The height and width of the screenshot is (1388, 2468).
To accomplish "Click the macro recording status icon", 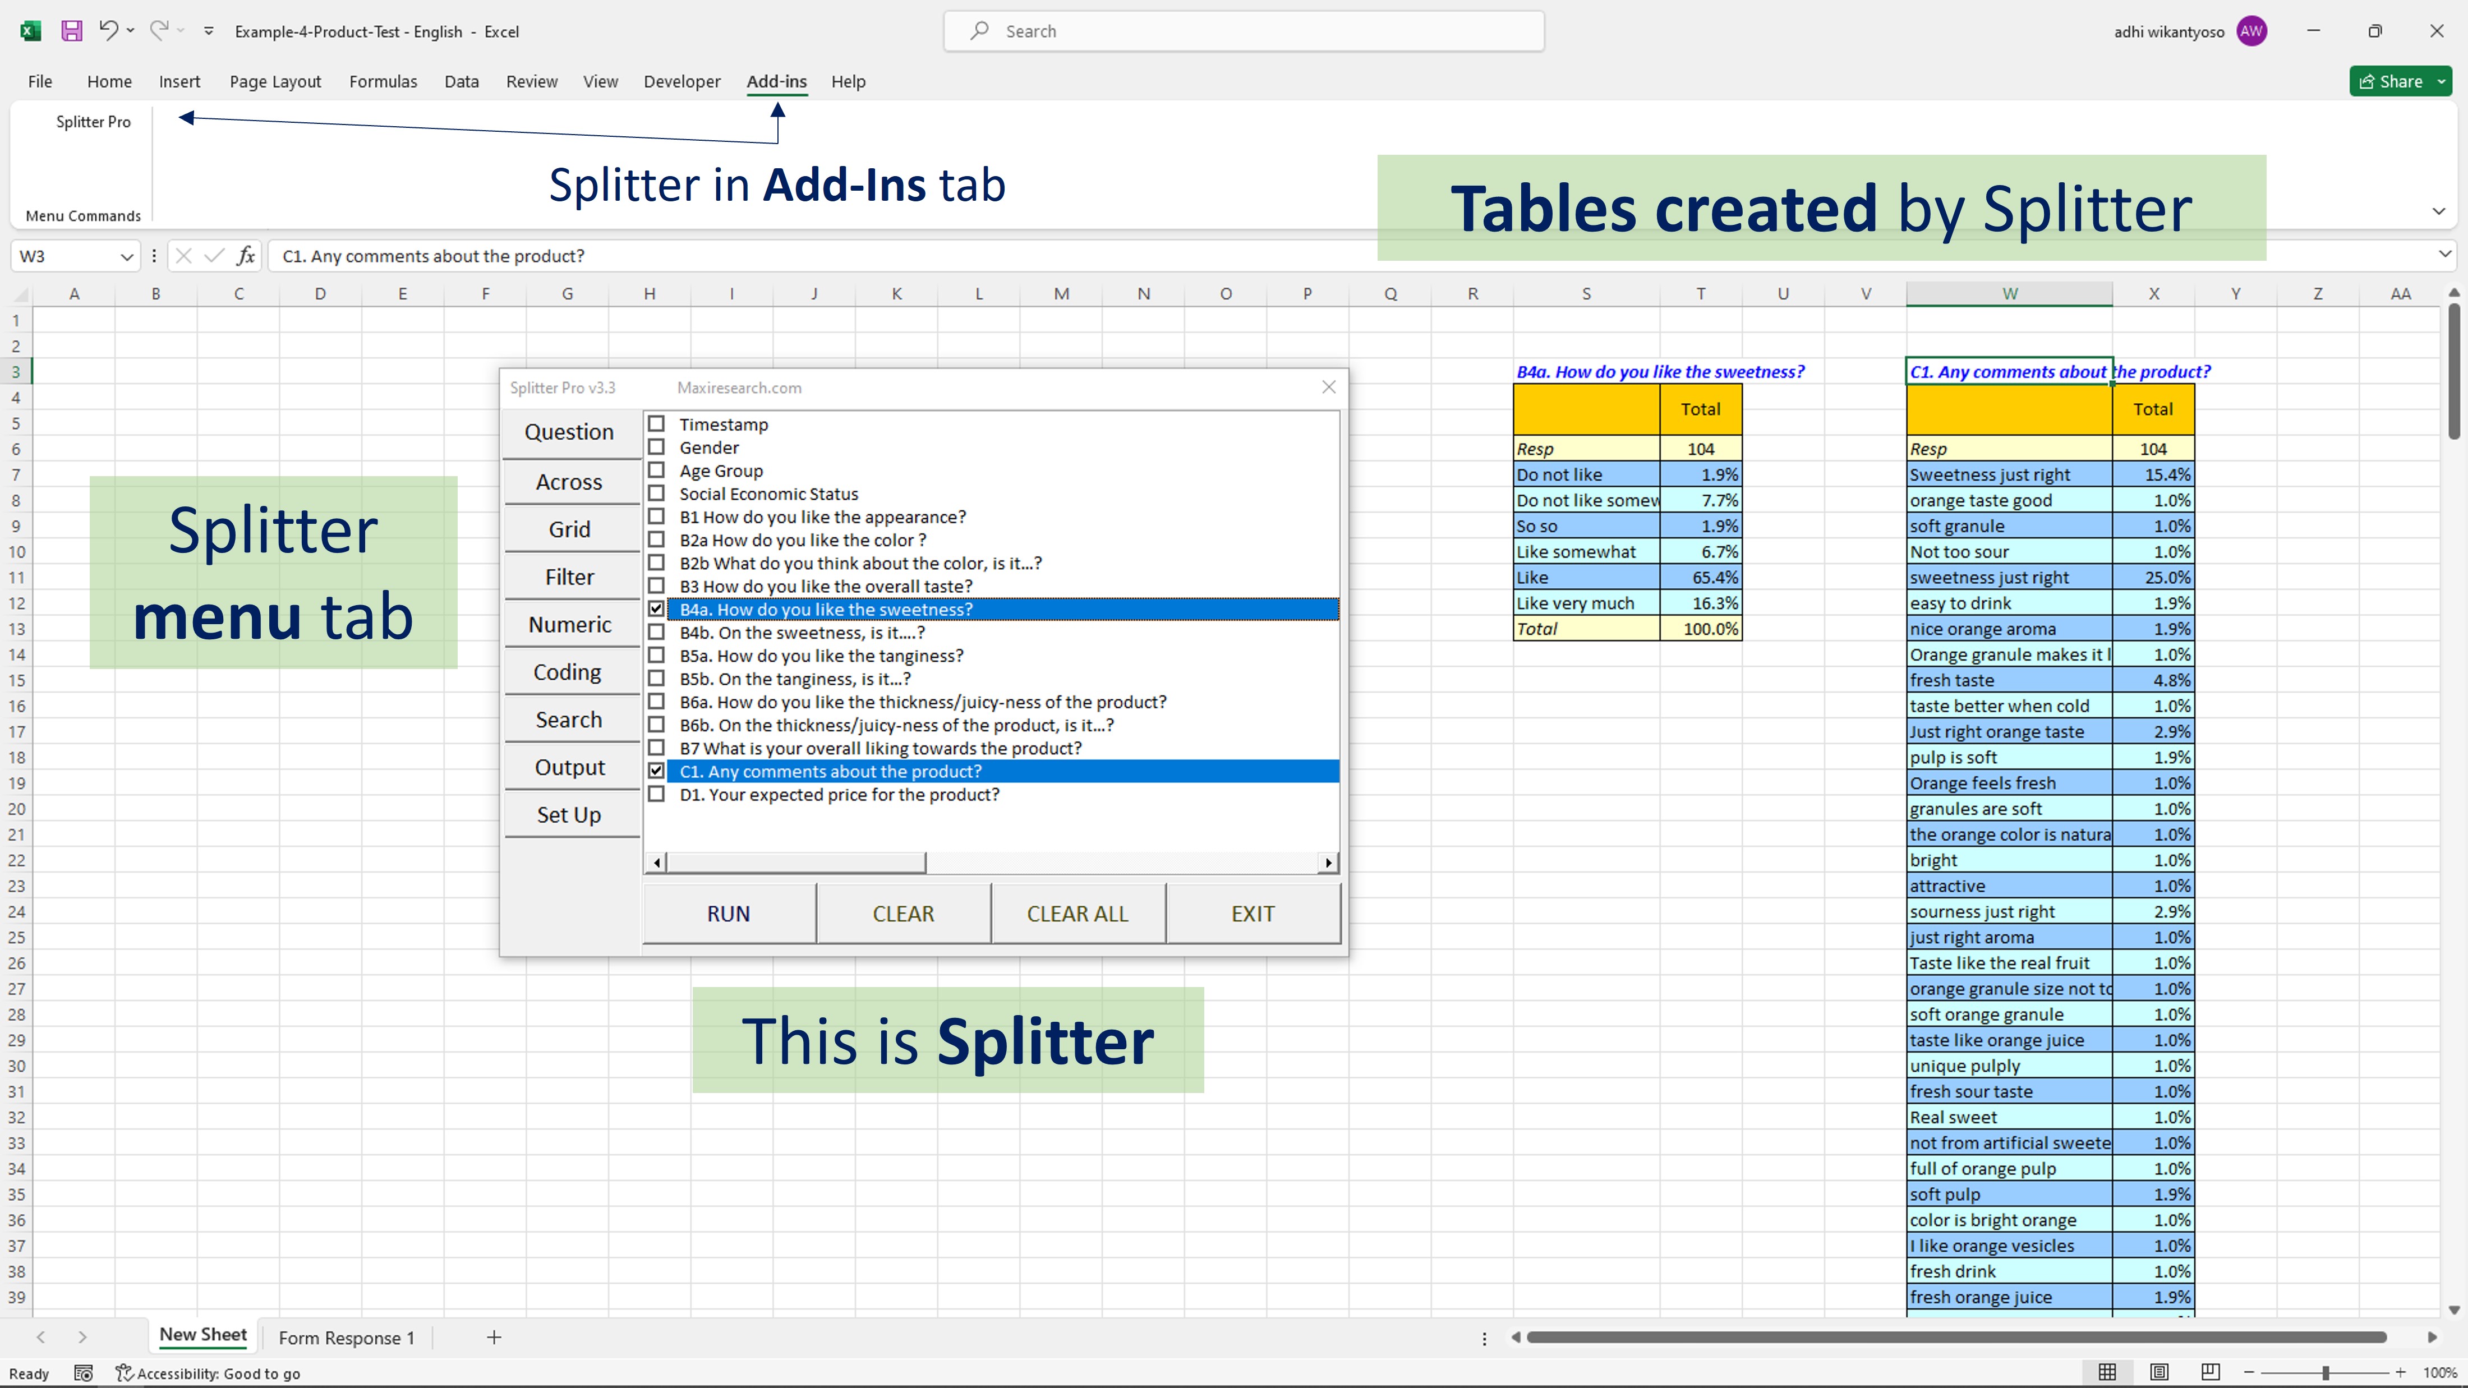I will [84, 1373].
